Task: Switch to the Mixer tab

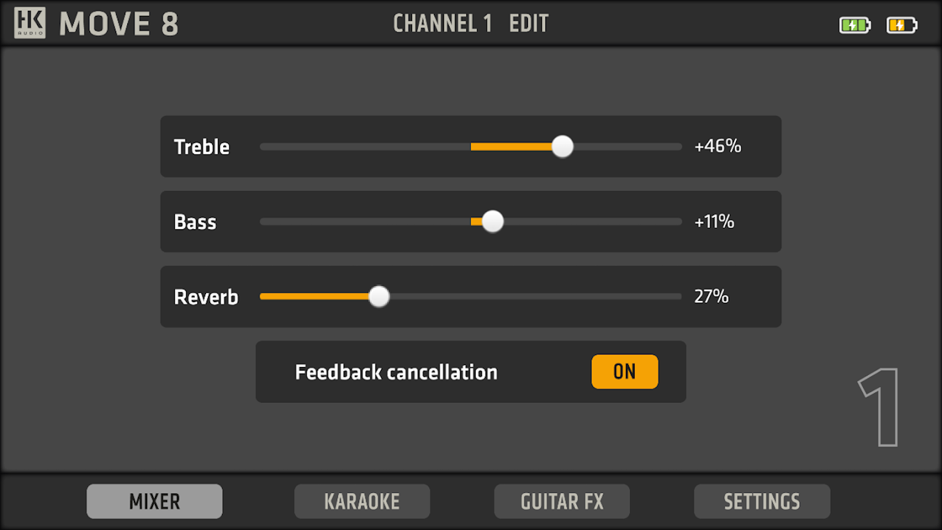Action: click(x=154, y=502)
